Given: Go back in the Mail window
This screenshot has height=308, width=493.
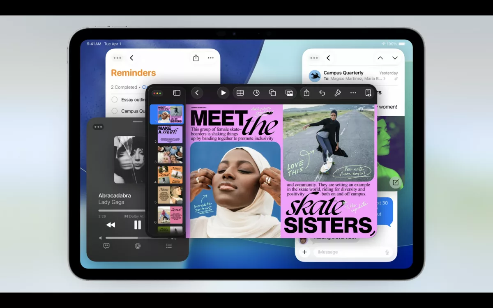Looking at the screenshot, I should pos(328,58).
